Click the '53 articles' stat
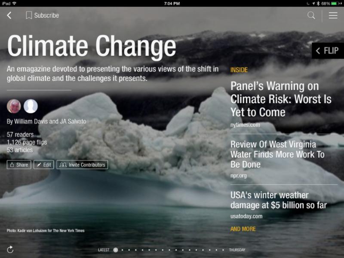Screen dimensions: 344x258 point(20,150)
